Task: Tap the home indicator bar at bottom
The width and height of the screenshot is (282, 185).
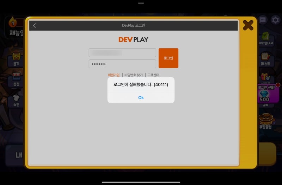Action: point(141,182)
